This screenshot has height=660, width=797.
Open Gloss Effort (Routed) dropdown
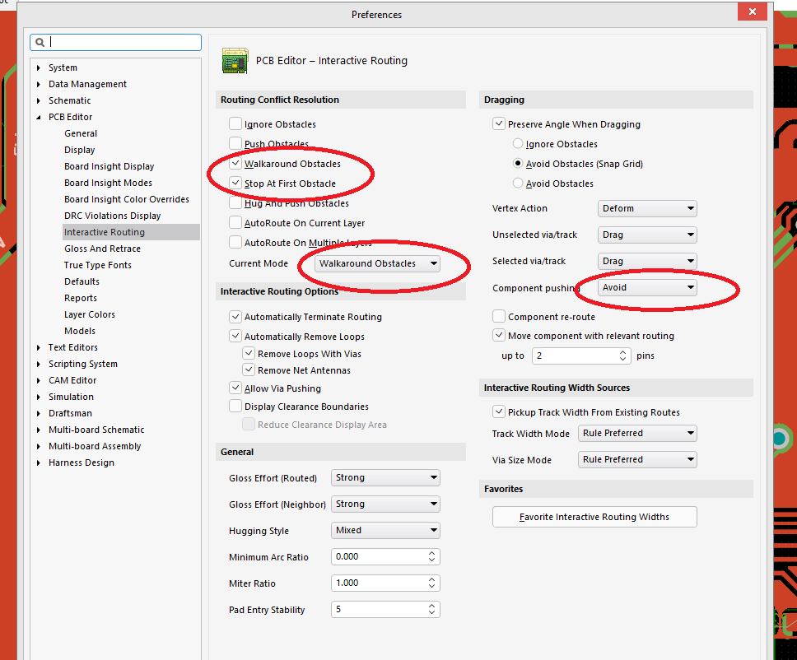(385, 477)
